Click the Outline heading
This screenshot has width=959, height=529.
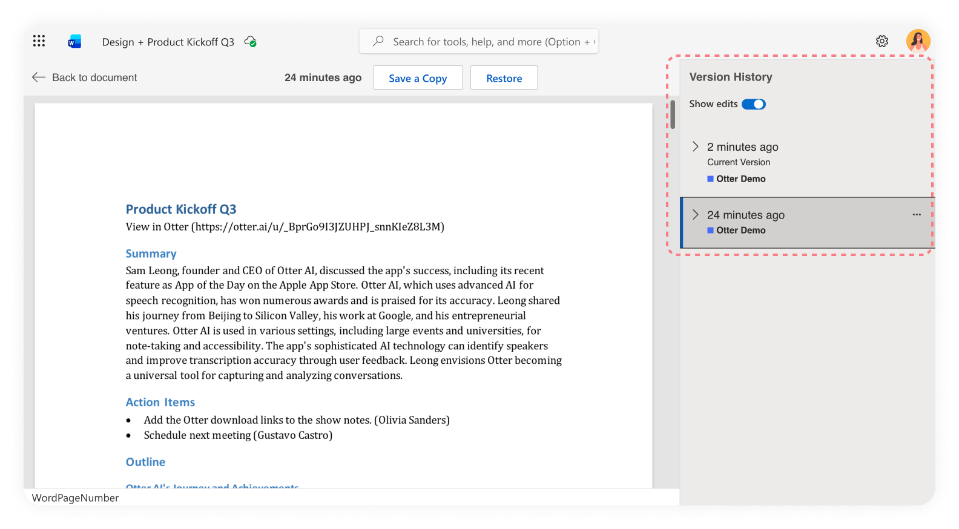point(145,462)
